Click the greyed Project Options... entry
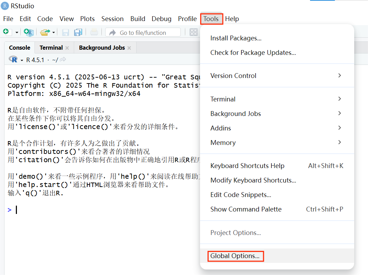The height and width of the screenshot is (275, 368). [x=277, y=233]
